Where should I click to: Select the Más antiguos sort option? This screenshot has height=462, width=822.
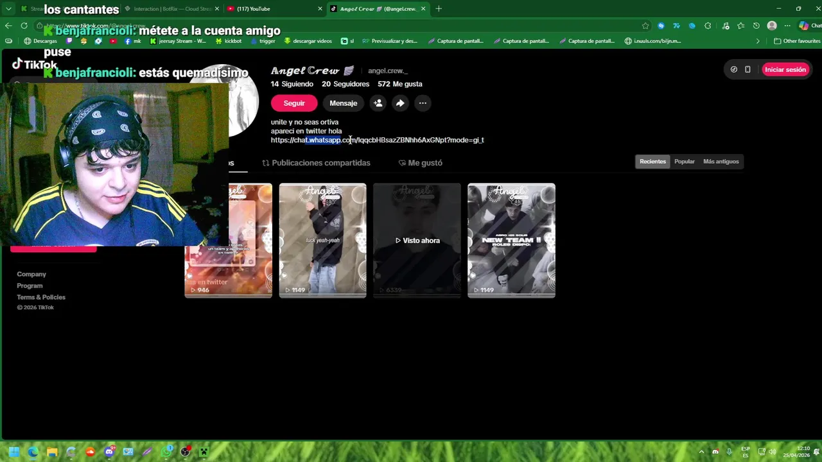tap(721, 162)
